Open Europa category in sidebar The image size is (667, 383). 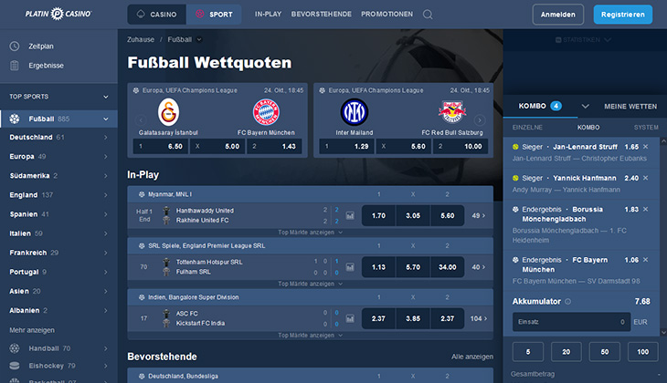(x=58, y=157)
